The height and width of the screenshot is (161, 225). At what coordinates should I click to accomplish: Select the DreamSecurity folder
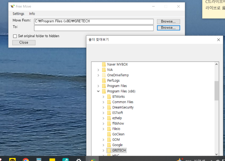123,107
